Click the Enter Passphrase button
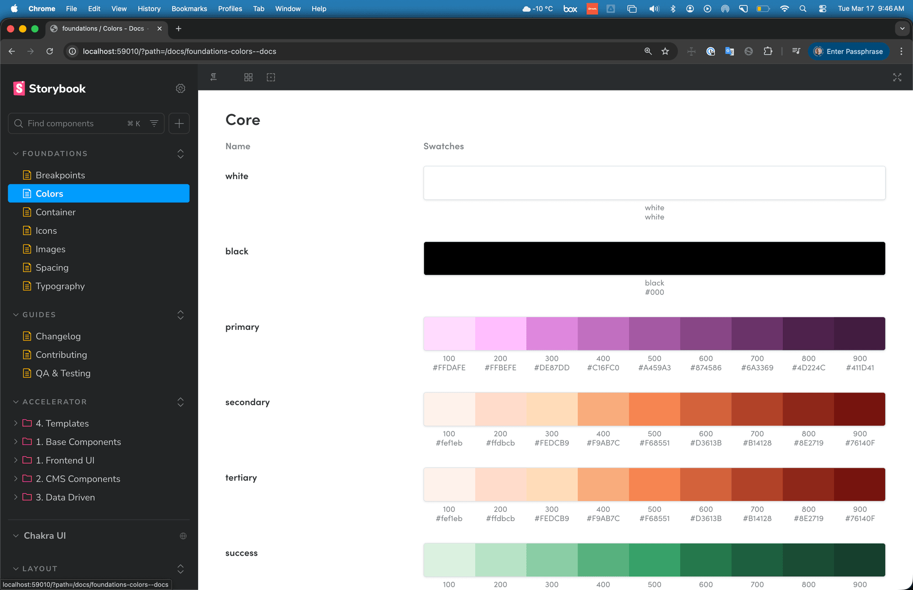 (x=849, y=51)
